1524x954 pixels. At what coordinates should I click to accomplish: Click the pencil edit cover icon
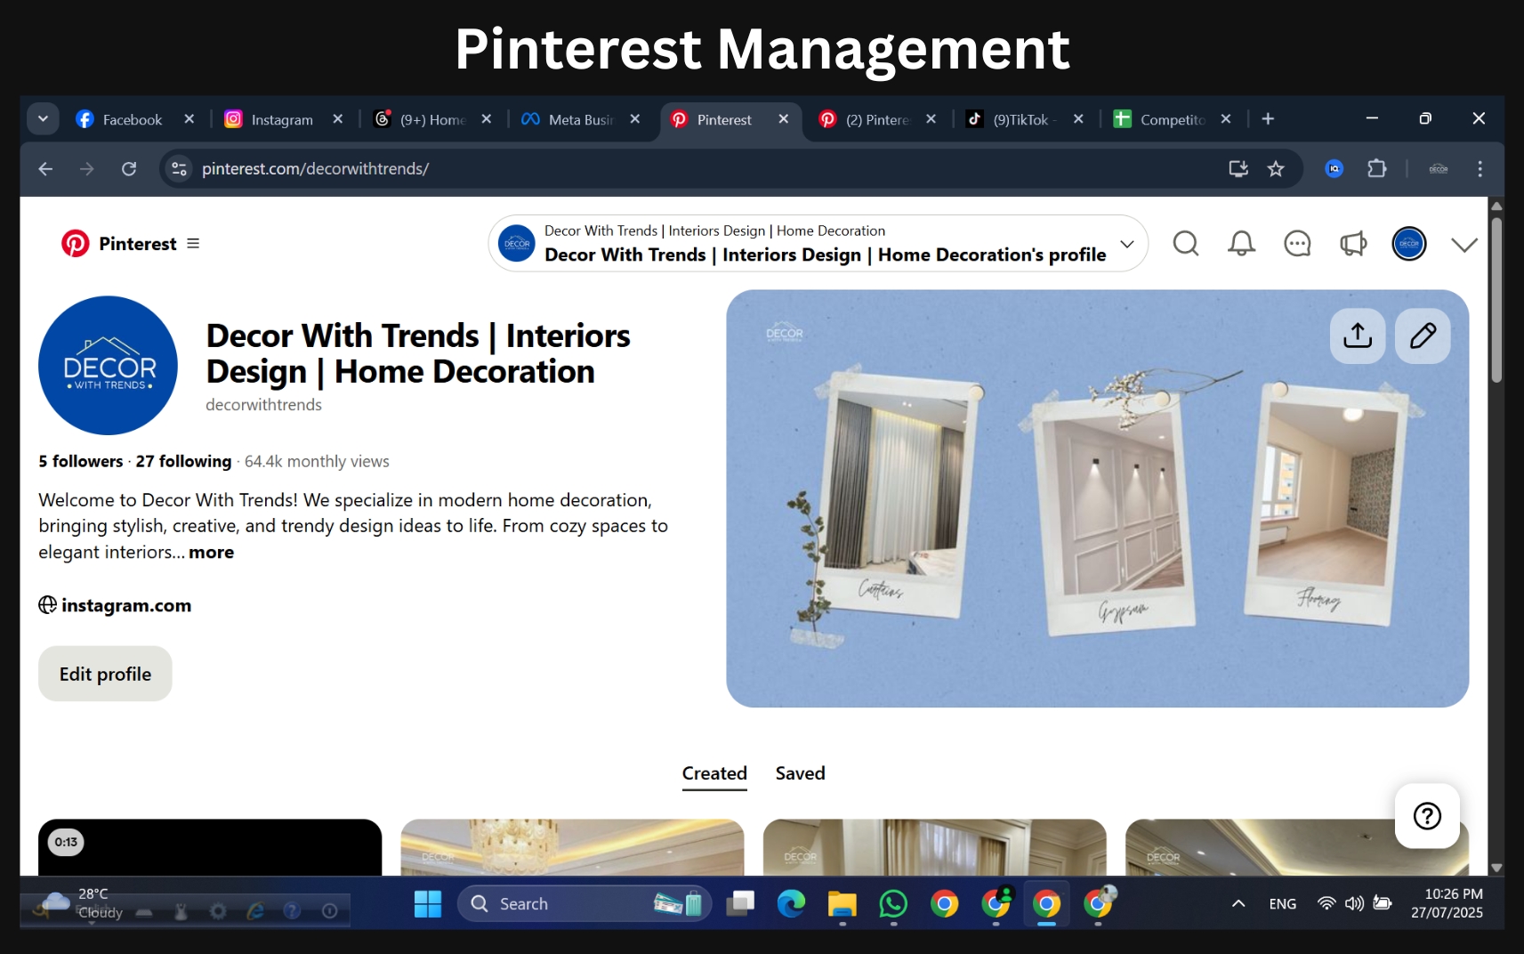click(1422, 336)
